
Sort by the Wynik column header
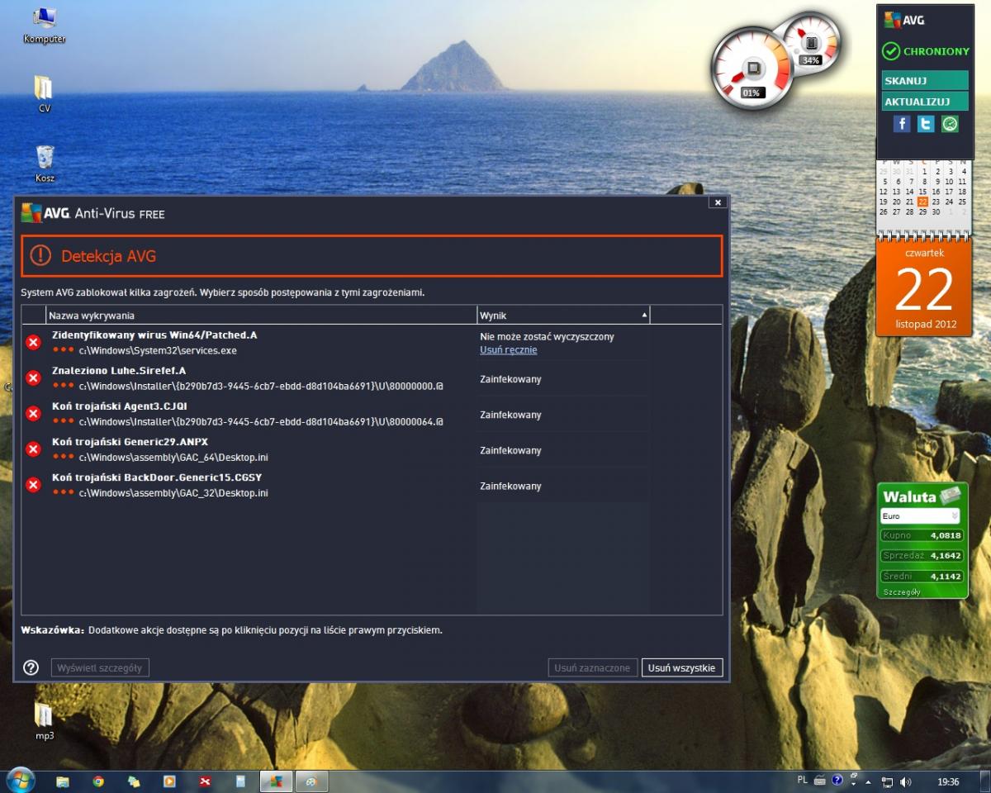tap(563, 315)
